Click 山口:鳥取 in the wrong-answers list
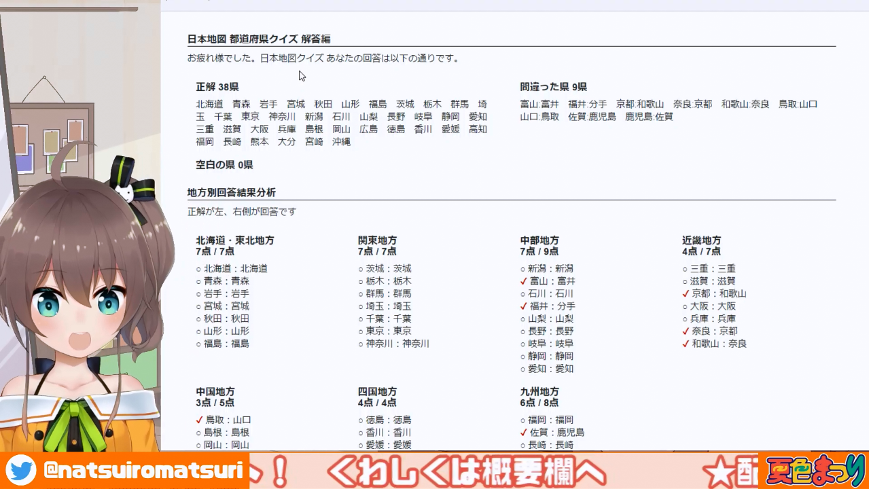Viewport: 869px width, 489px height. (x=539, y=117)
